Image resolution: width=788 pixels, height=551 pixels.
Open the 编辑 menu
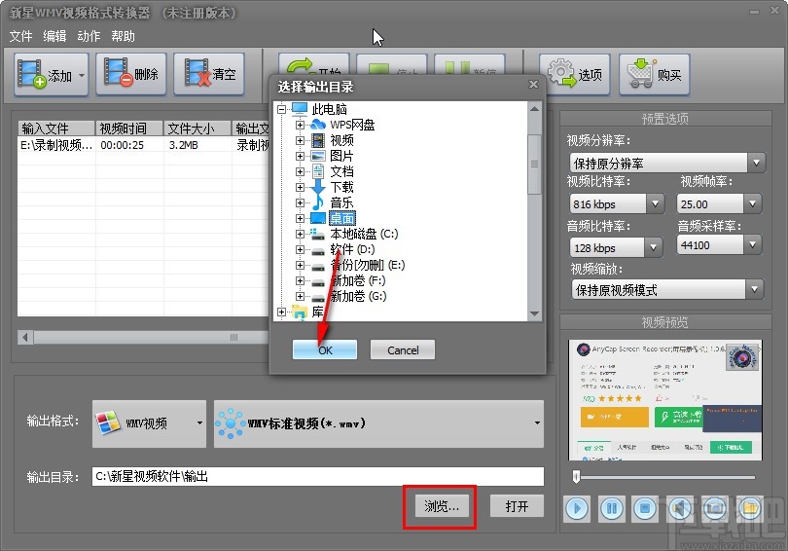54,36
